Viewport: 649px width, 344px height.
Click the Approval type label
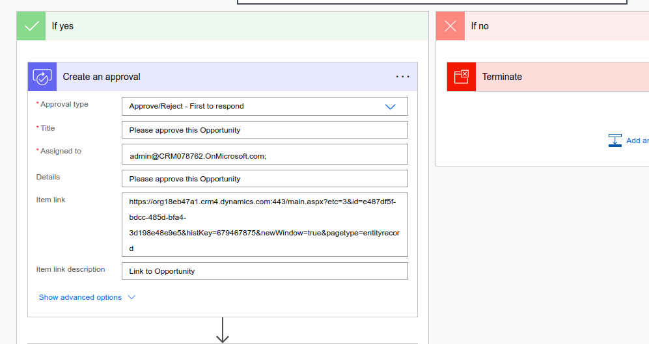pos(64,104)
